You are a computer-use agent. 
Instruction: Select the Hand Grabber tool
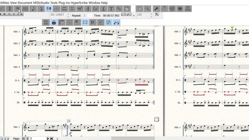click(139, 9)
